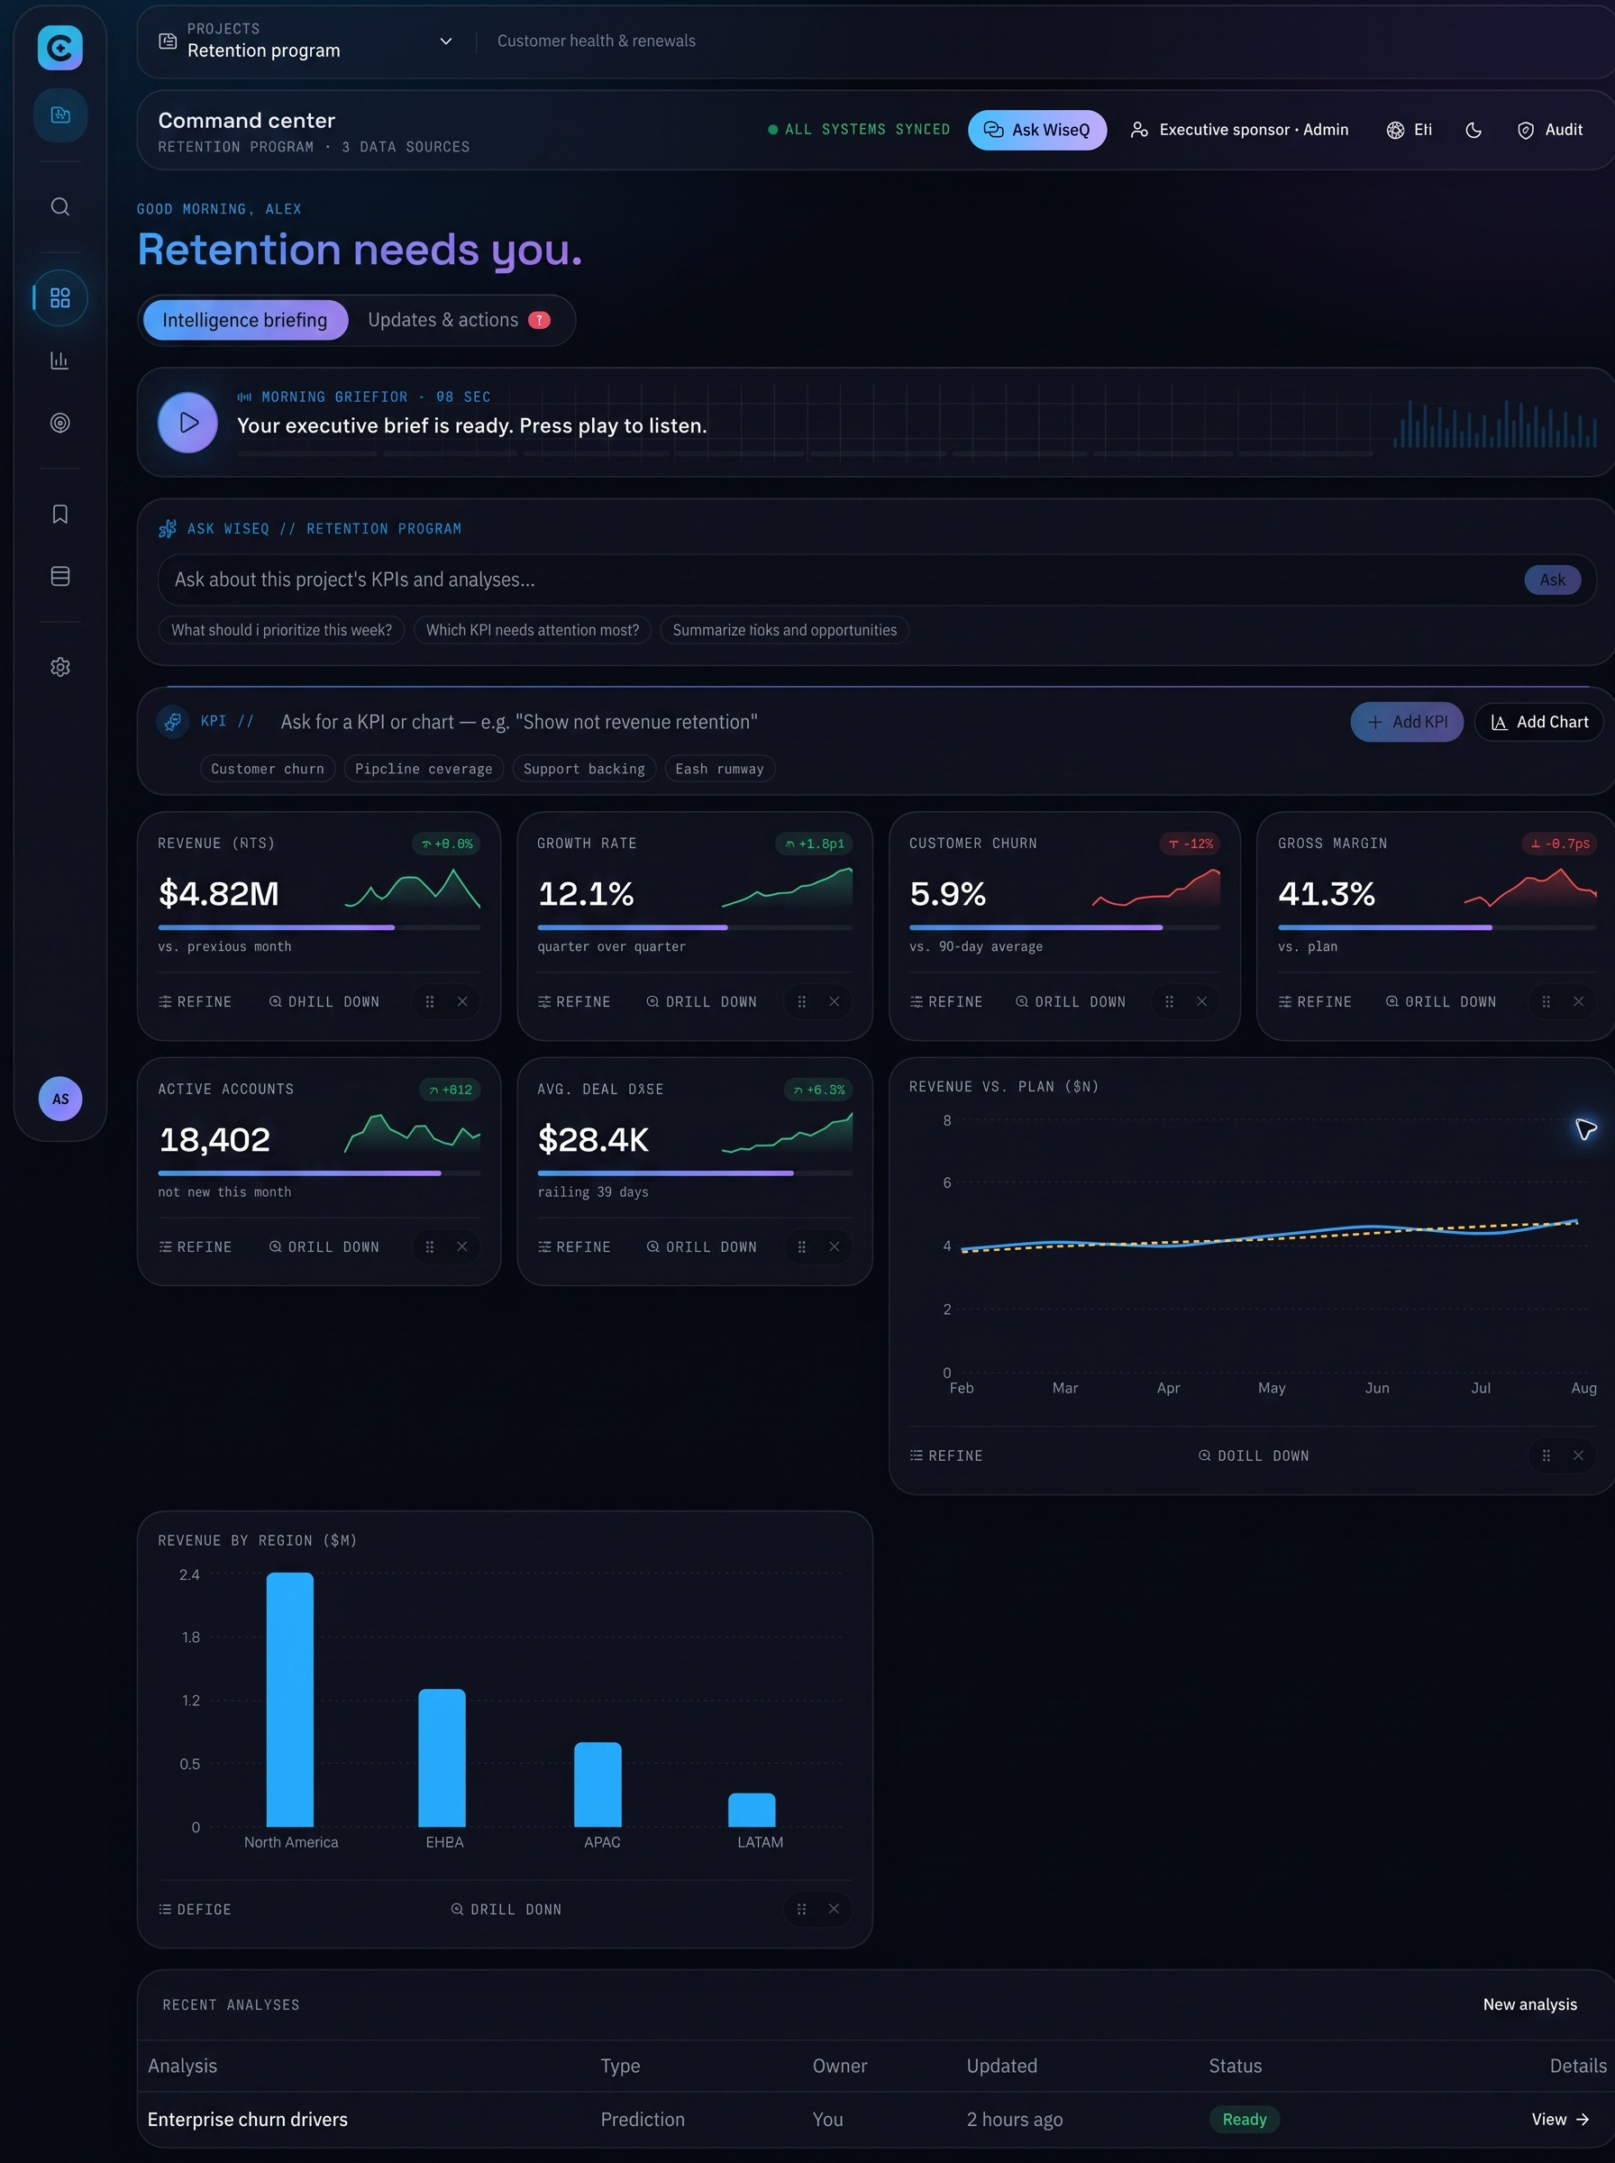Click drag handle on Revenue vs. Plan chart
The width and height of the screenshot is (1615, 2163).
click(x=1546, y=1455)
